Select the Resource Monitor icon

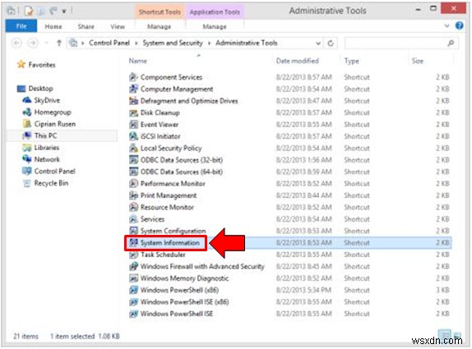click(133, 208)
